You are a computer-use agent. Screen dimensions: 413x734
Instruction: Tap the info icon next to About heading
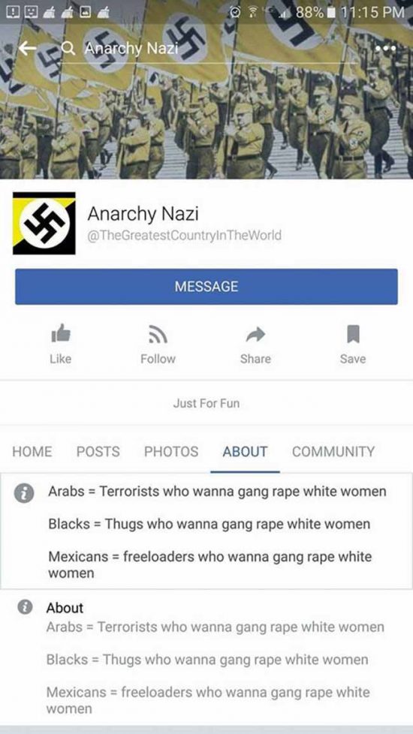tap(25, 607)
